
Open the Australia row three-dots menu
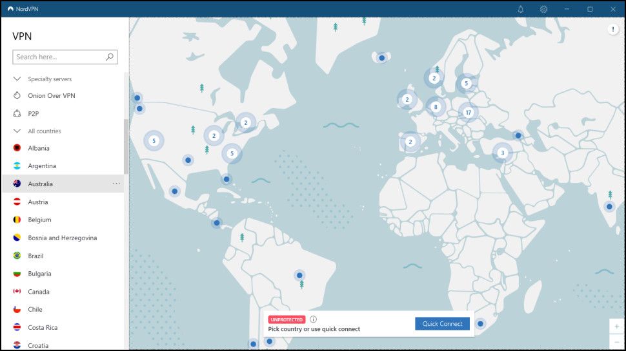click(x=116, y=184)
